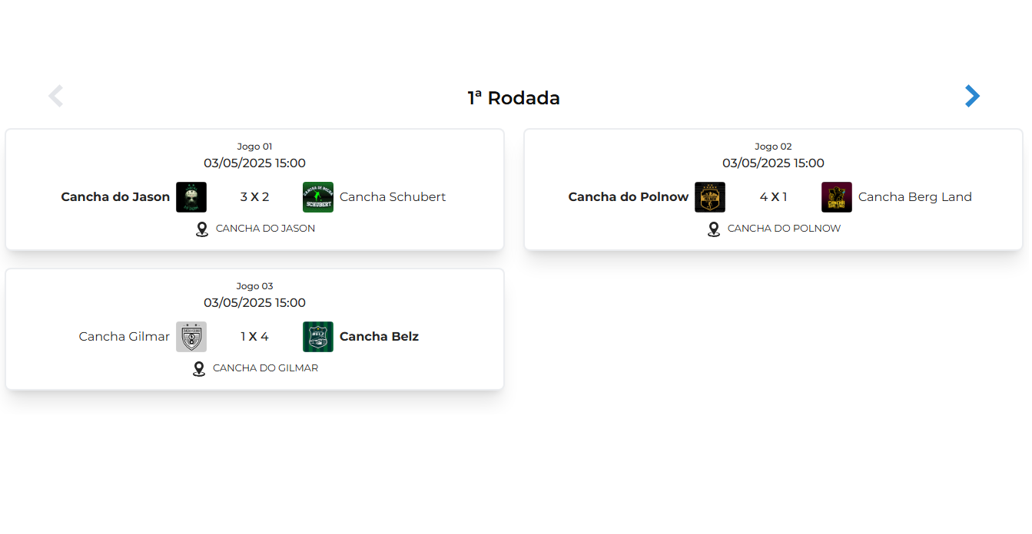Open Cancha do Jason team crest
Viewport: 1032px width, 534px height.
[x=191, y=197]
